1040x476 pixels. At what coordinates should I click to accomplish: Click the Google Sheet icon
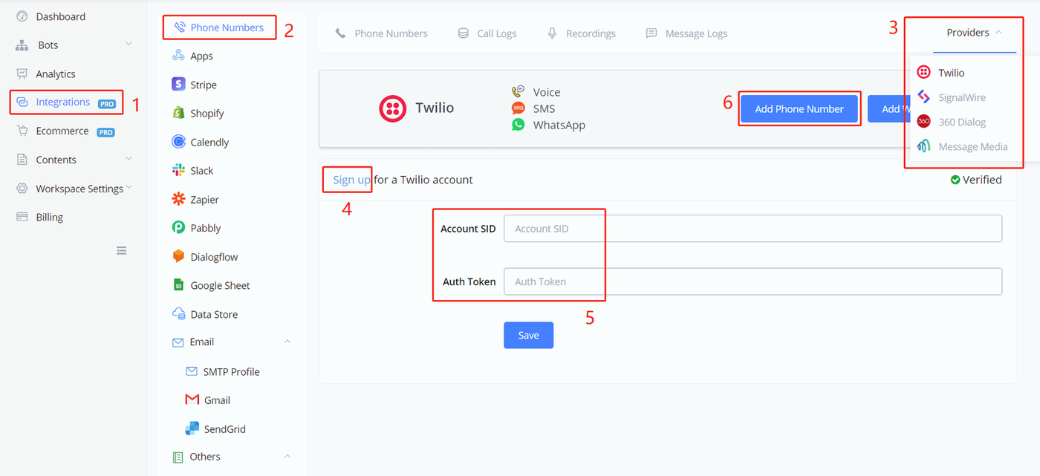coord(178,285)
